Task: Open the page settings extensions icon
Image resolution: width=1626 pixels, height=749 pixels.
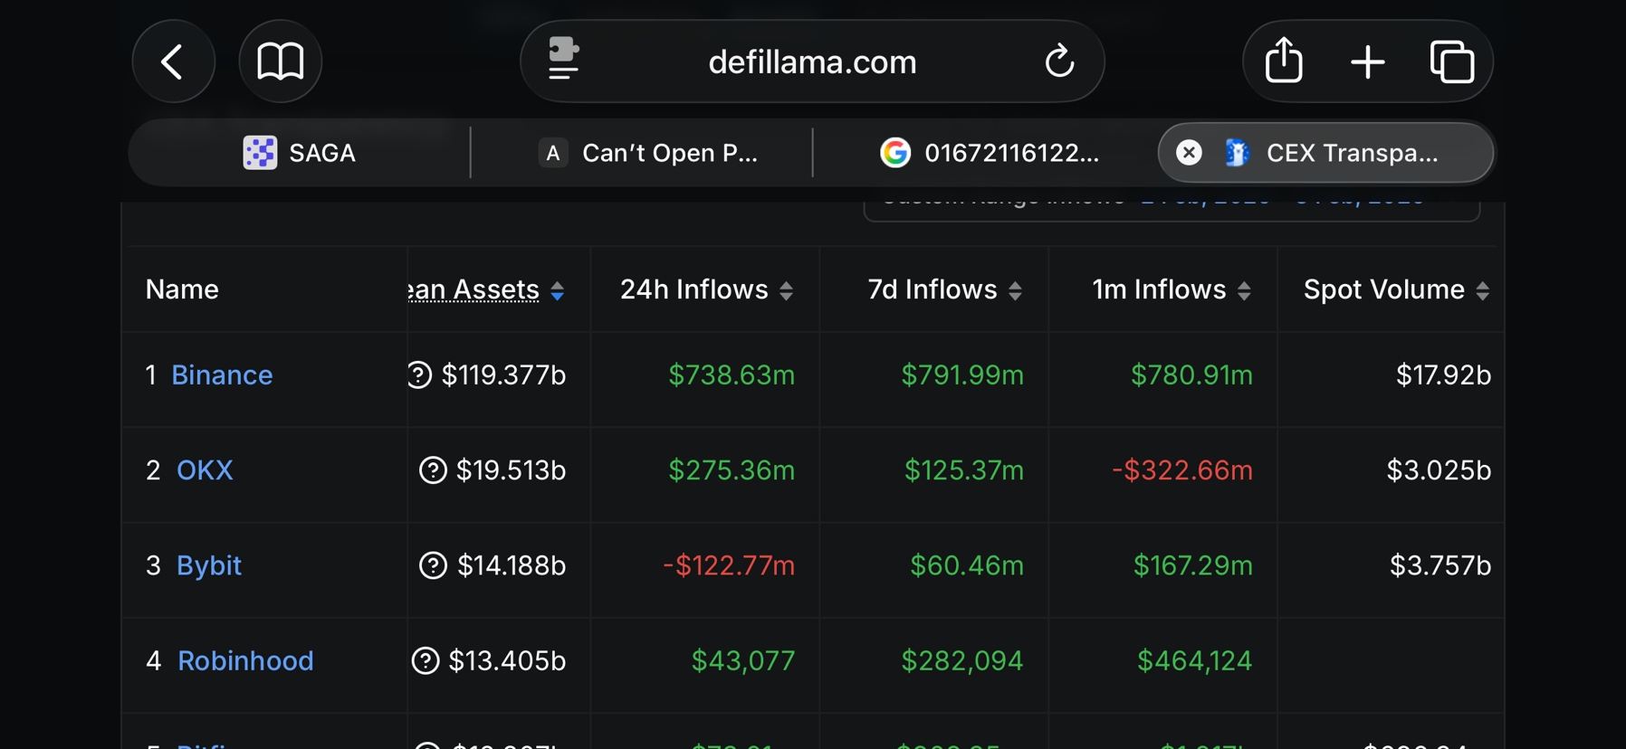Action: tap(563, 60)
